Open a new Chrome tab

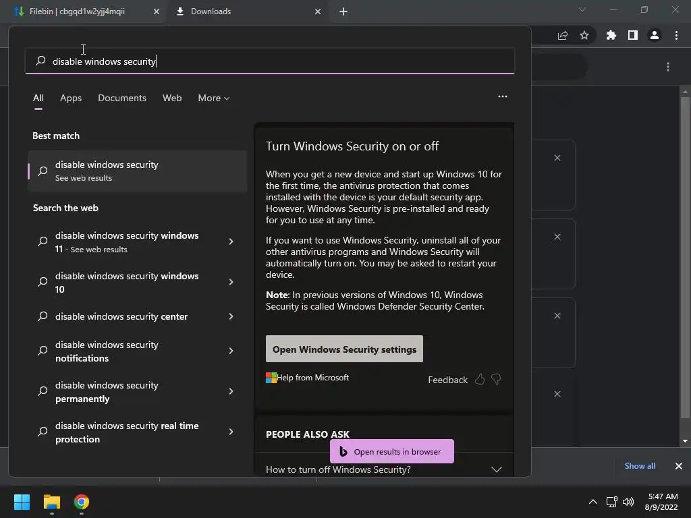(x=343, y=11)
